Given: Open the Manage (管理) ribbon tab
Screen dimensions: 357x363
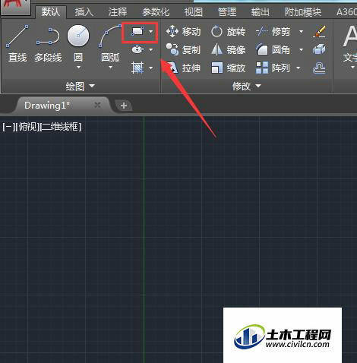Looking at the screenshot, I should tap(227, 12).
